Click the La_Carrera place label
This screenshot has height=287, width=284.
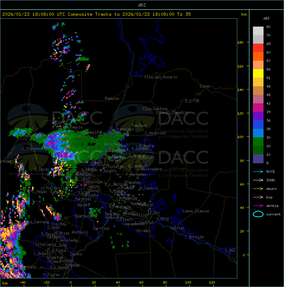pos(38,222)
